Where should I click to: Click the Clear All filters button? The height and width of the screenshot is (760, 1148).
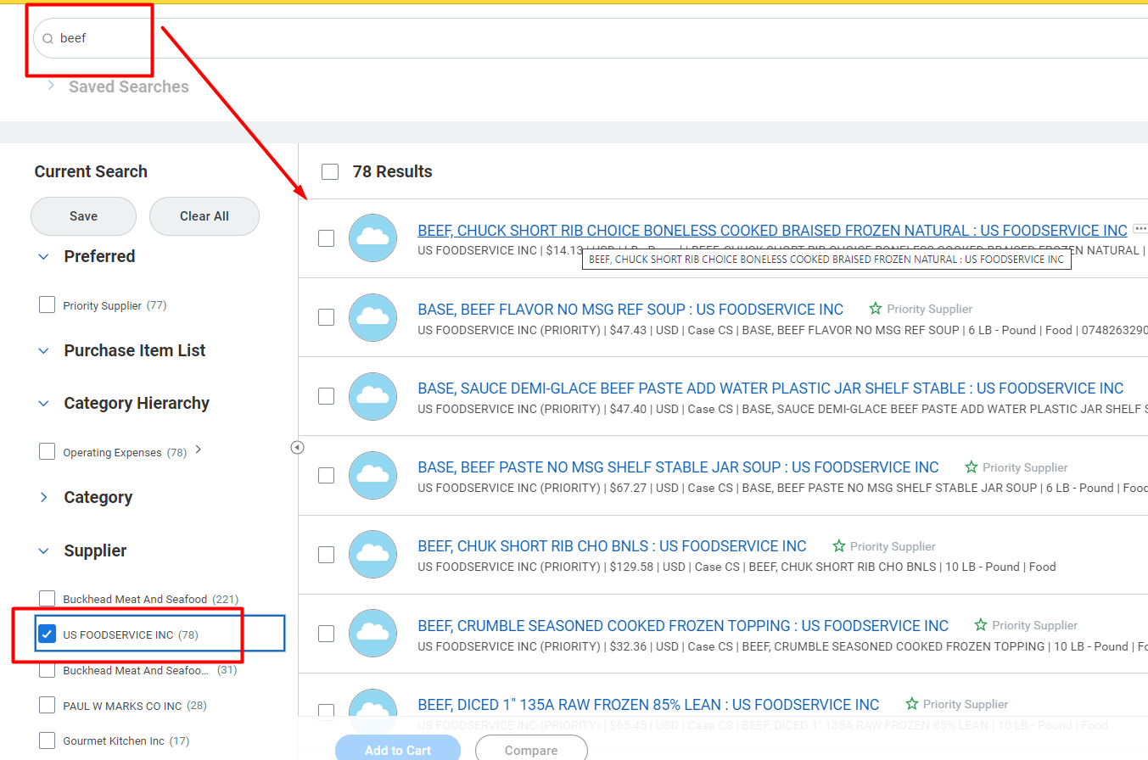204,216
